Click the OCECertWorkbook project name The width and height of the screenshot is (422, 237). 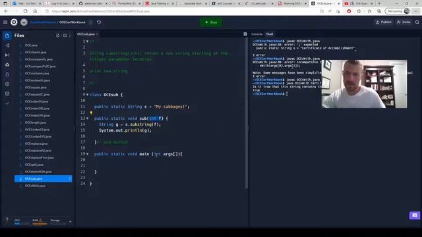[x=73, y=22]
